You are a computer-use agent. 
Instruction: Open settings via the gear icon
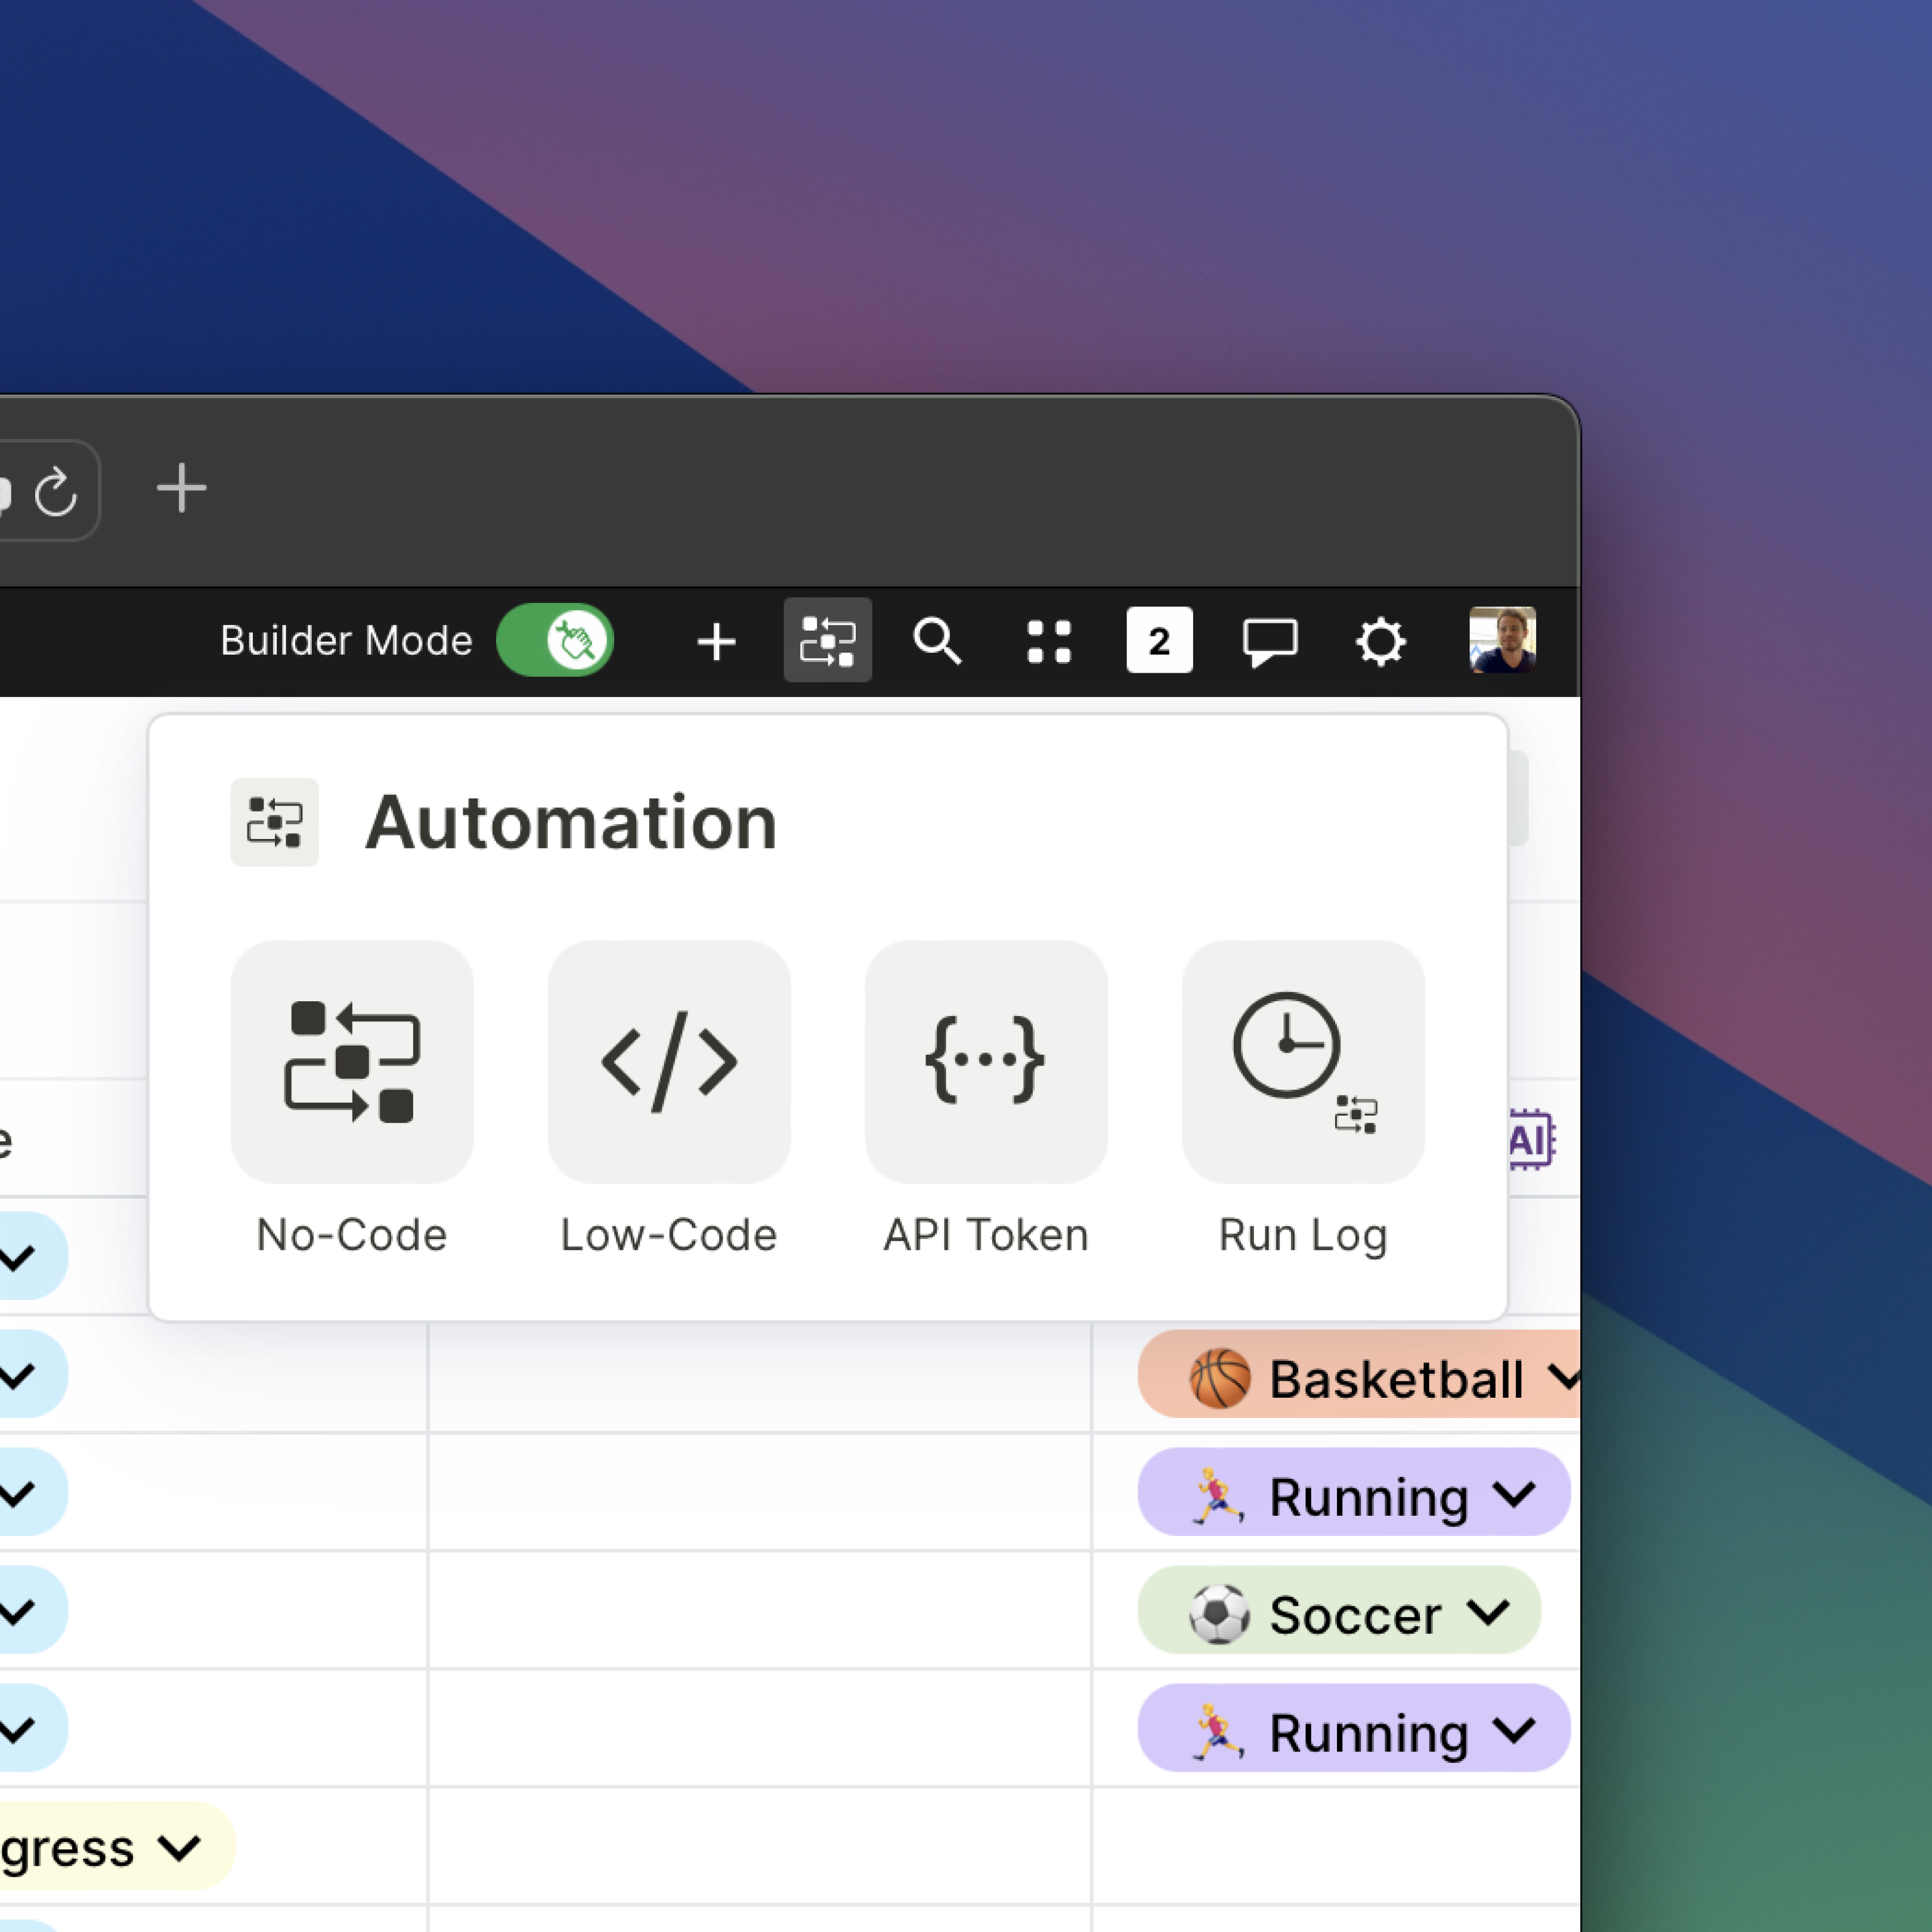(x=1380, y=641)
